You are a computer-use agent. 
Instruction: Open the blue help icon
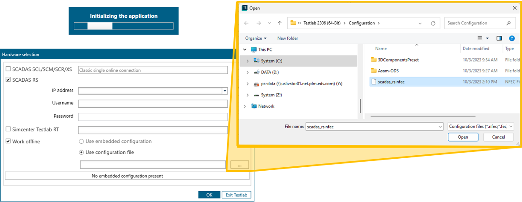point(512,38)
